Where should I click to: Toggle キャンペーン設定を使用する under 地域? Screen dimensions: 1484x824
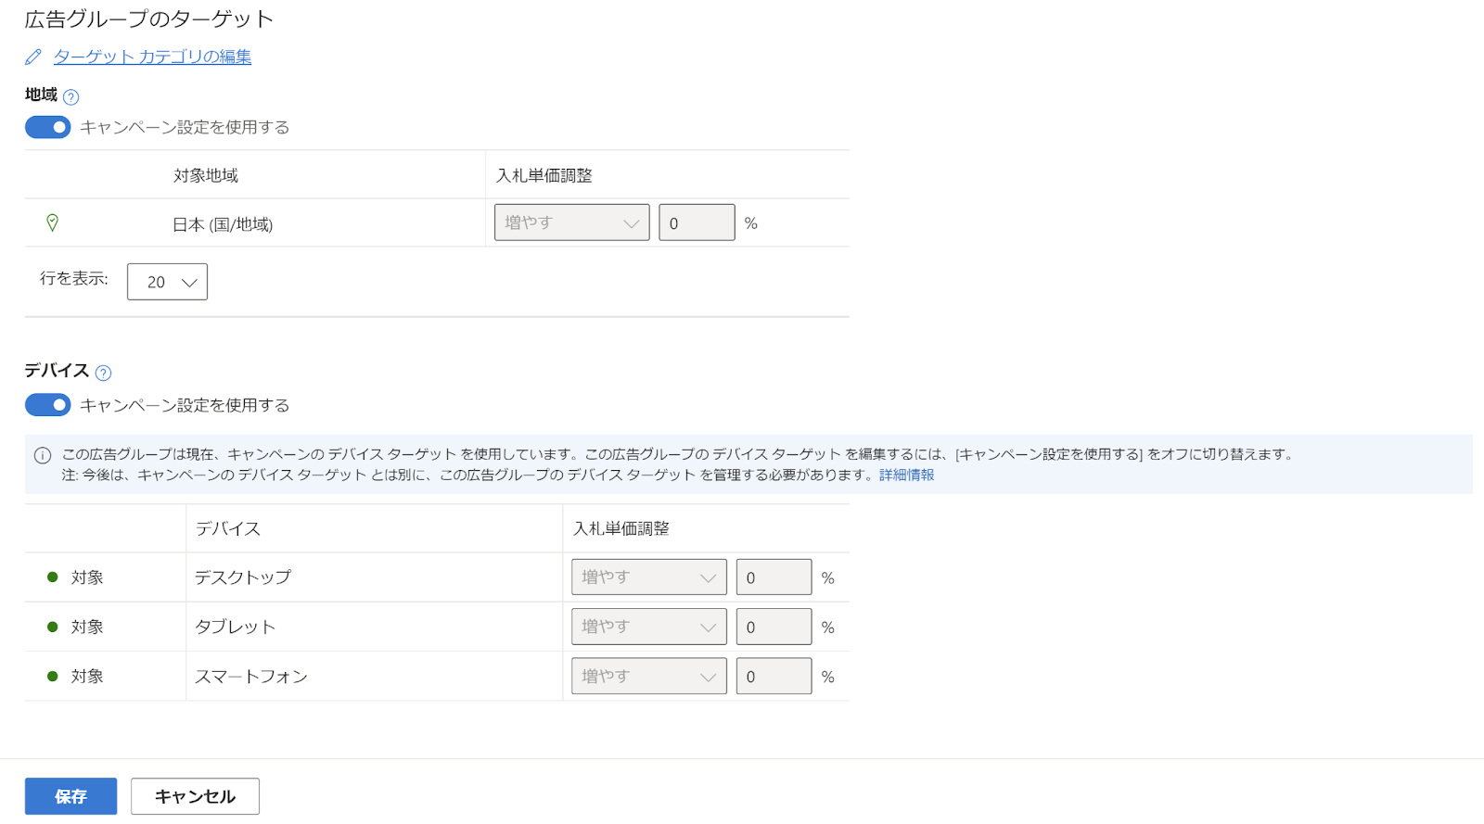click(48, 127)
